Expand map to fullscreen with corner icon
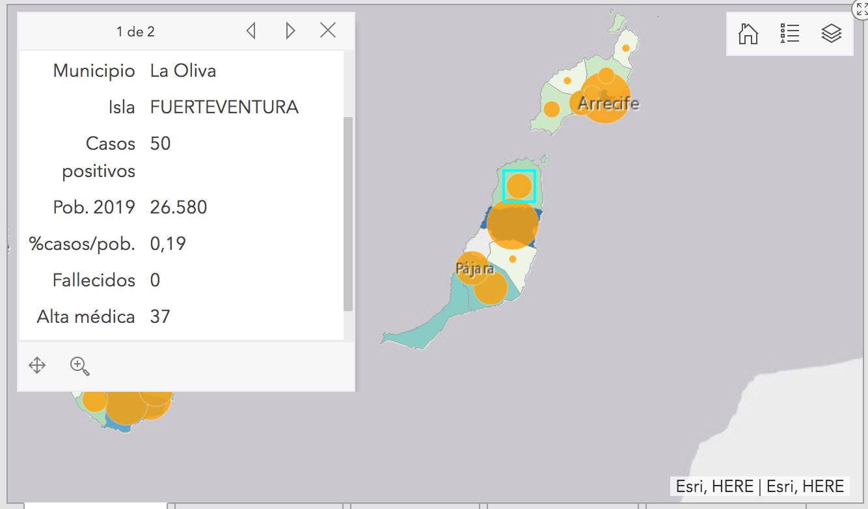The height and width of the screenshot is (509, 868). (x=861, y=8)
